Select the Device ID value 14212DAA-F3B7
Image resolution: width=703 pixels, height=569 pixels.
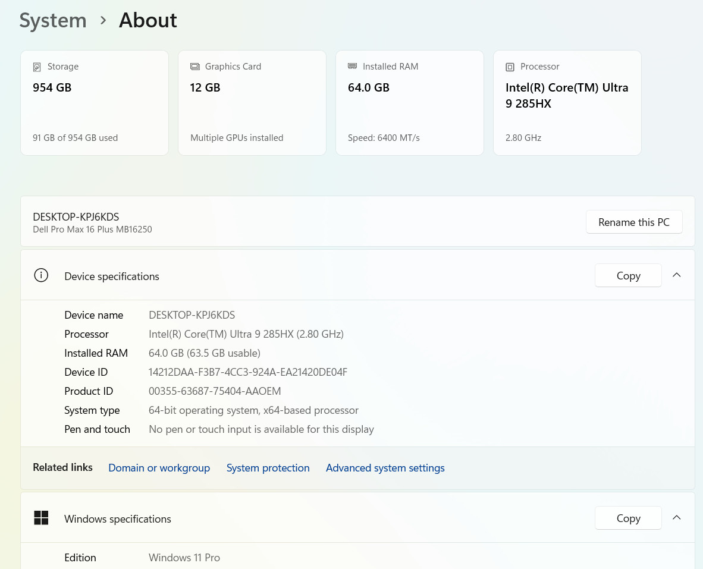248,372
